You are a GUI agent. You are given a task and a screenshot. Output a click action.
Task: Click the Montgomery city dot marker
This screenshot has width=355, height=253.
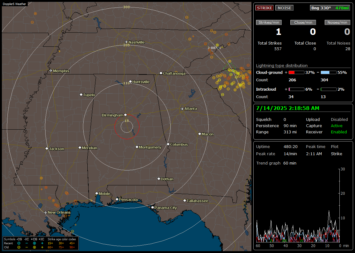click(x=137, y=147)
